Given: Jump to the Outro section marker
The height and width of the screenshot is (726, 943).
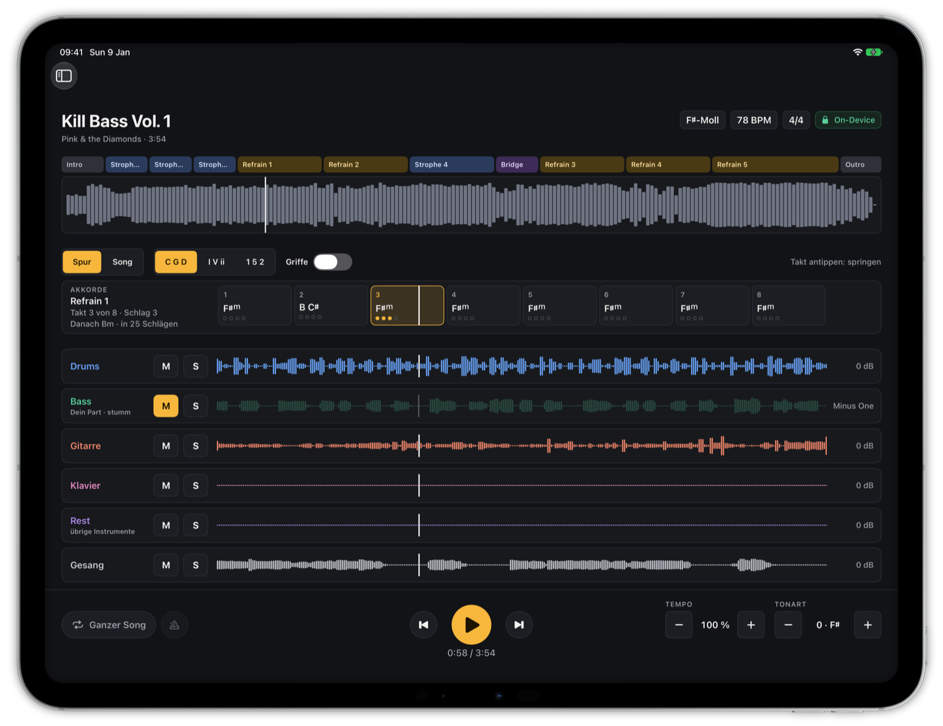Looking at the screenshot, I should [x=860, y=165].
